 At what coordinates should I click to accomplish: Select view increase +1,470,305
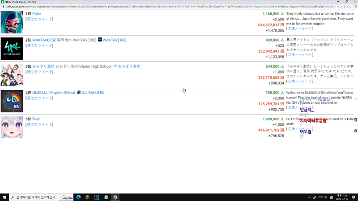coord(275,30)
